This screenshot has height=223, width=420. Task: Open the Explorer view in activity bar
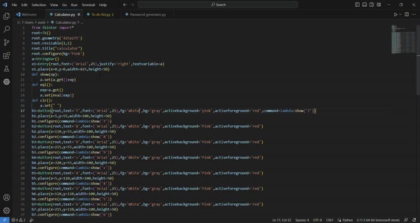coord(6,16)
